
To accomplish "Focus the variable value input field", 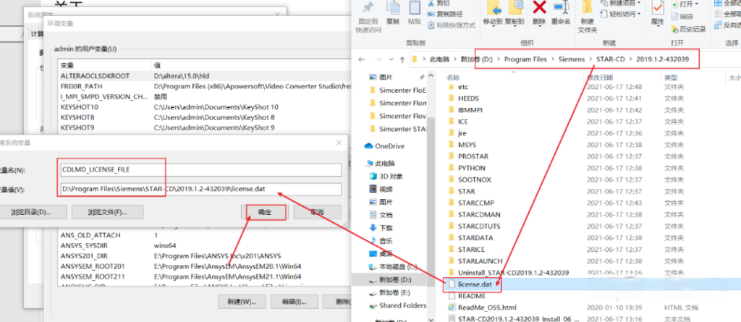I will pyautogui.click(x=201, y=189).
